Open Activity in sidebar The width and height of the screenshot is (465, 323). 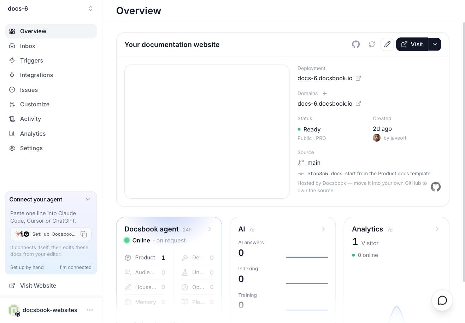pyautogui.click(x=51, y=119)
